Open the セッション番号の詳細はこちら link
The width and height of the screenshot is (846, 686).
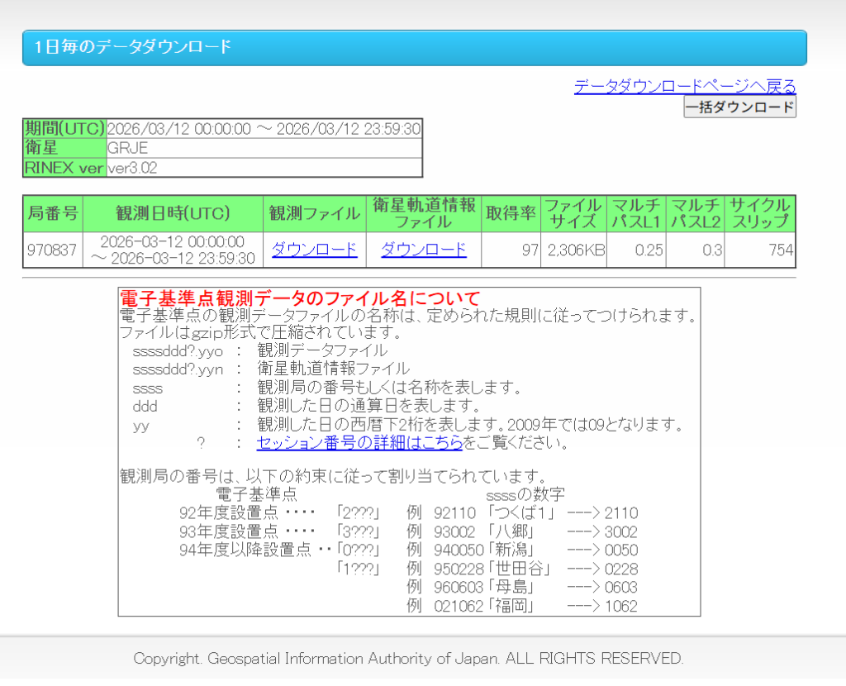(359, 443)
